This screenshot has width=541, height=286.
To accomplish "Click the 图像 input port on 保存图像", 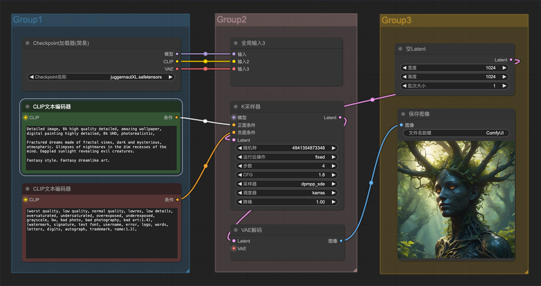I will point(401,125).
